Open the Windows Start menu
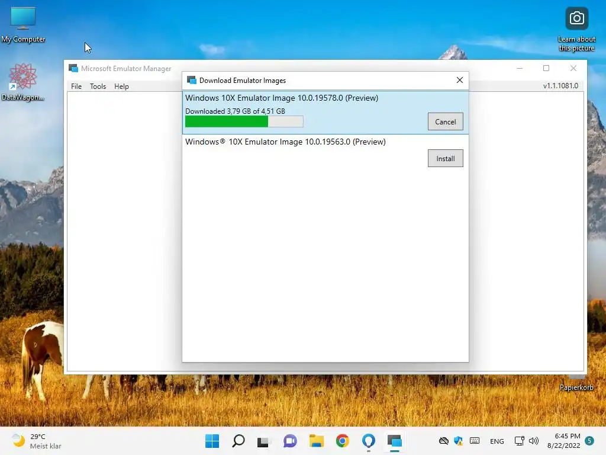 click(212, 441)
